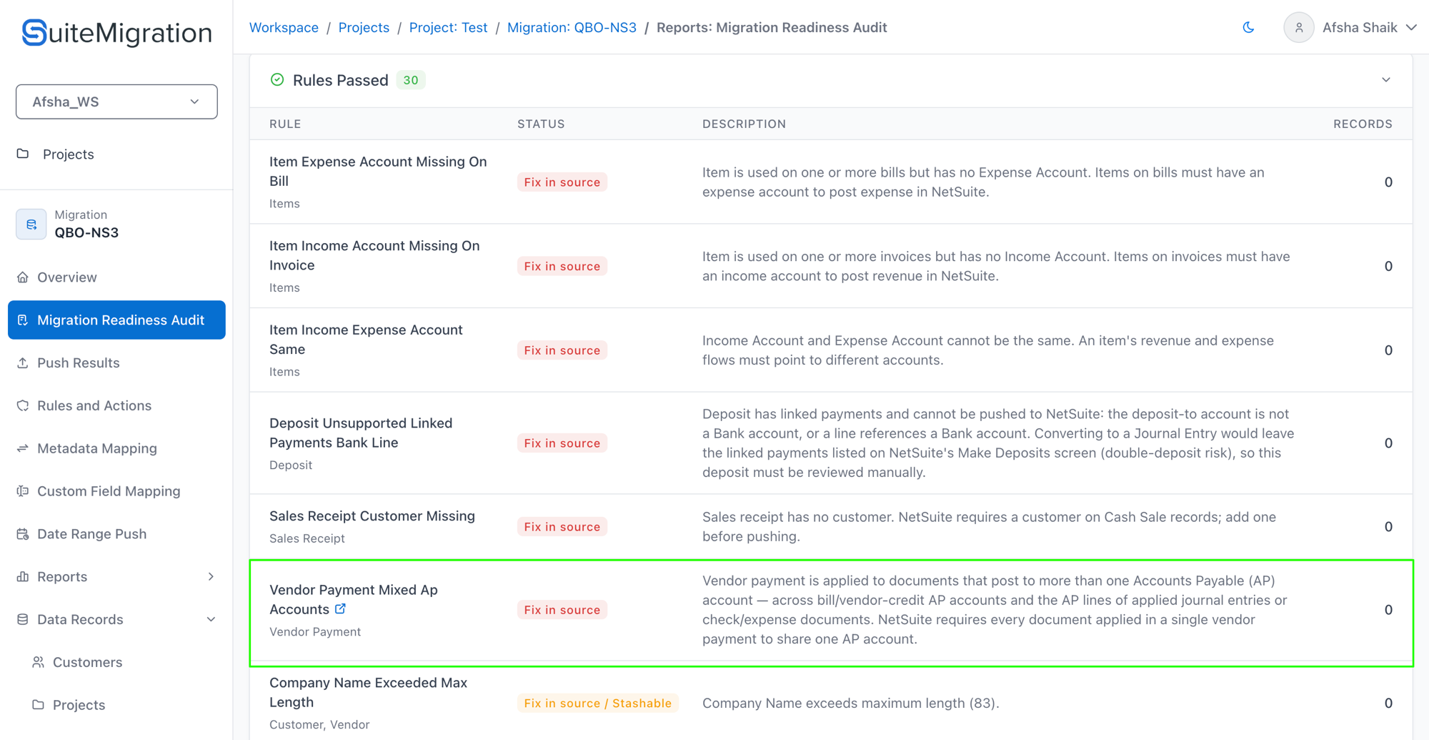Go to Project: Test breadcrumb
The width and height of the screenshot is (1429, 740).
448,27
